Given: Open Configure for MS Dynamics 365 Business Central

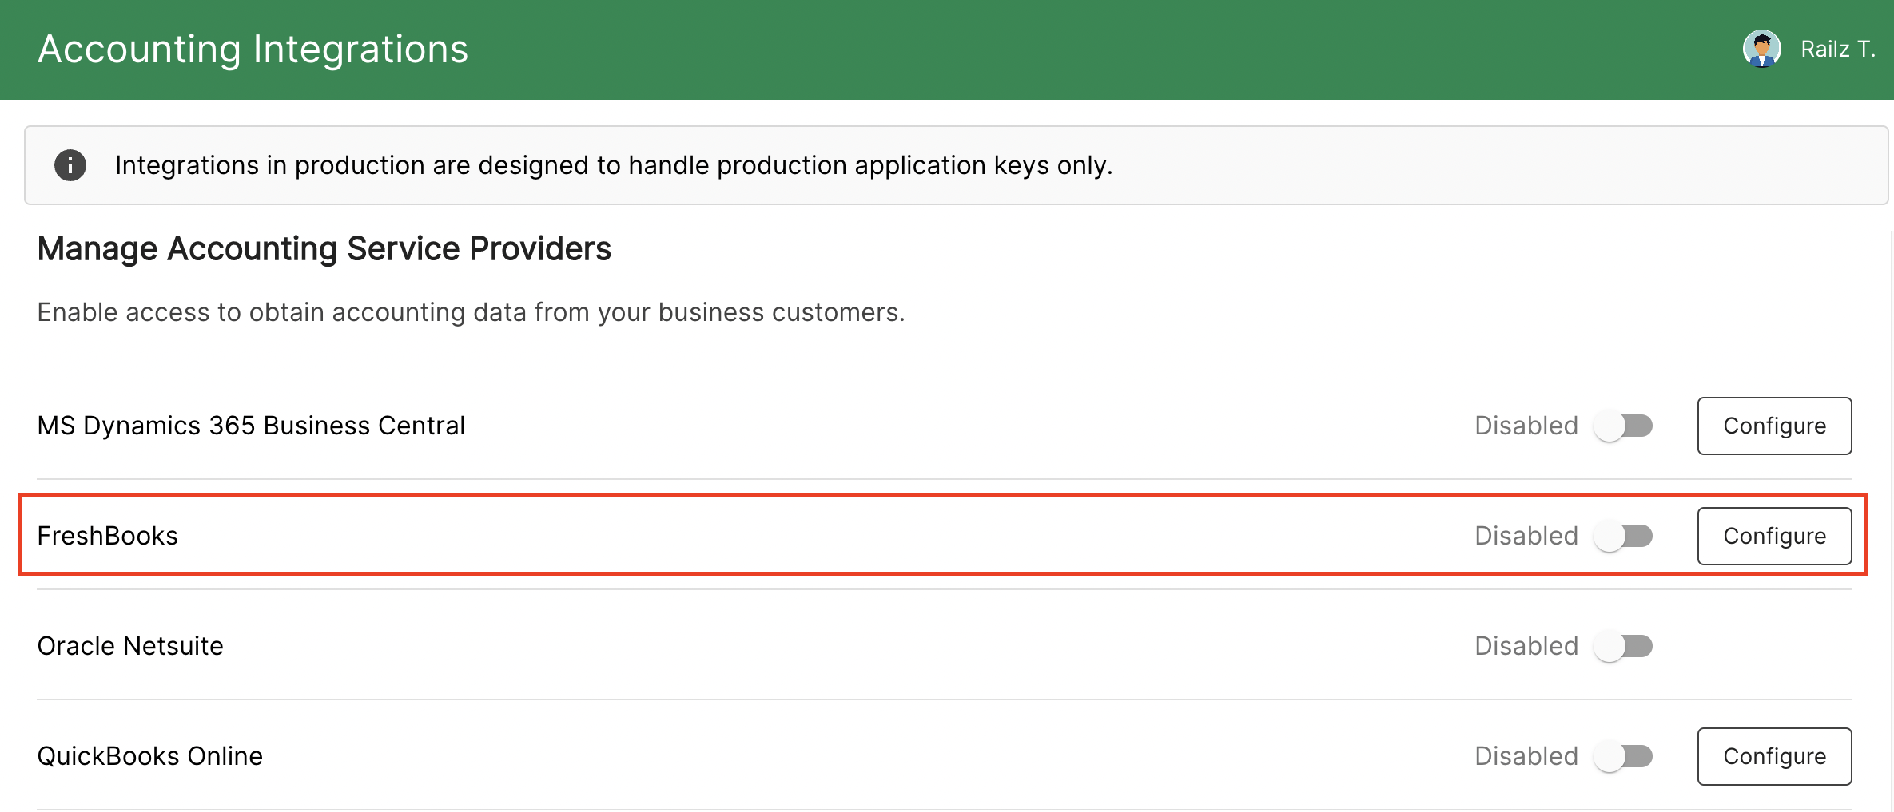Looking at the screenshot, I should coord(1774,426).
